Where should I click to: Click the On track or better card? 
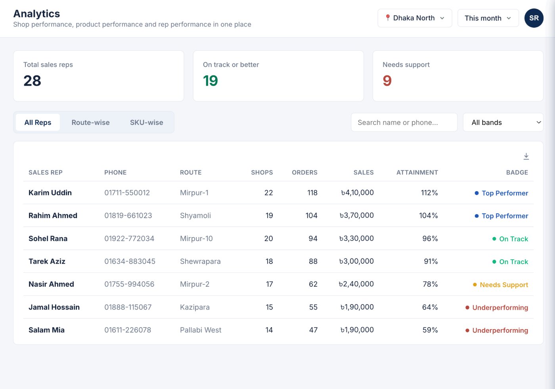click(278, 76)
